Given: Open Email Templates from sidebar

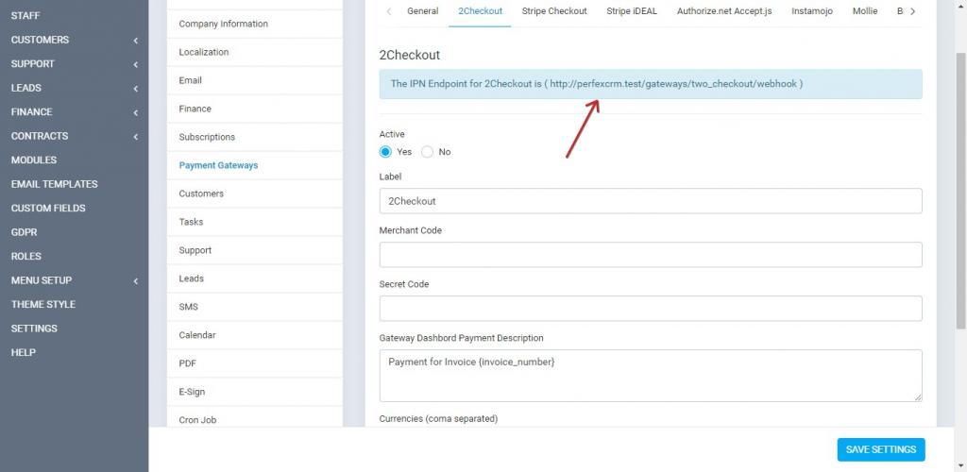Looking at the screenshot, I should point(54,184).
